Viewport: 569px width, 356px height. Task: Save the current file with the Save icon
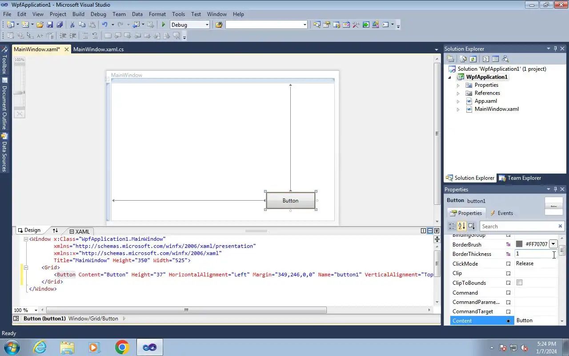tap(50, 25)
